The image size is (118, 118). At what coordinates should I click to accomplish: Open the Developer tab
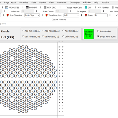75,3
